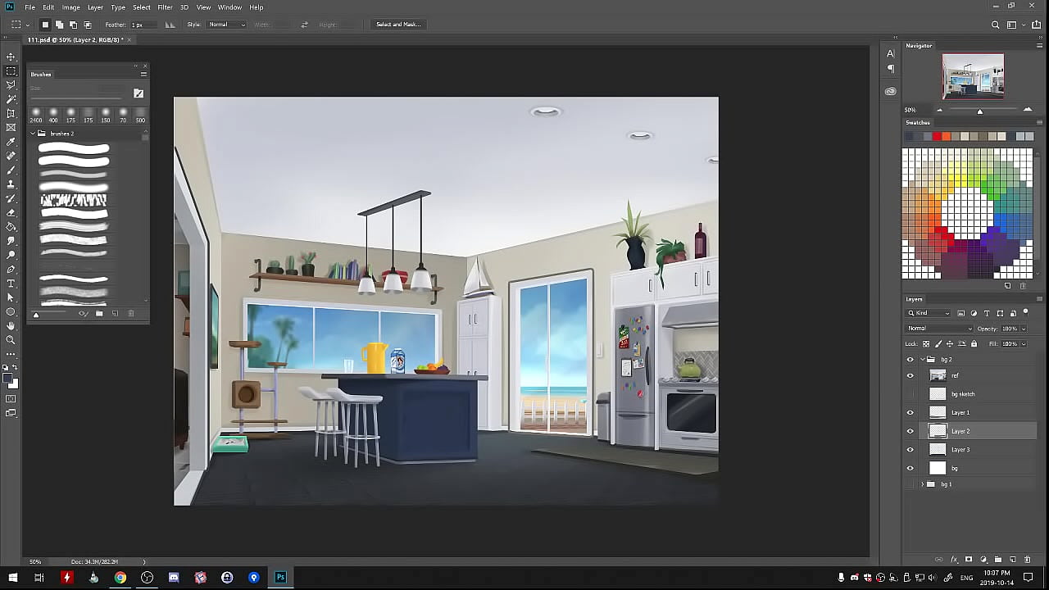Select the Crop tool
1049x590 pixels.
pos(11,113)
